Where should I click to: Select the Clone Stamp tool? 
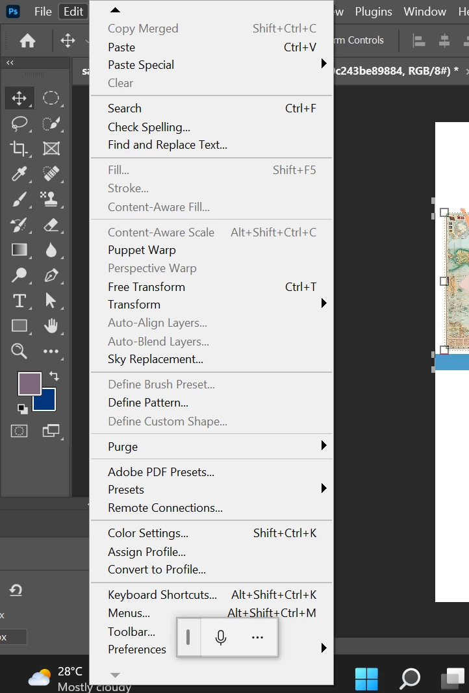51,199
